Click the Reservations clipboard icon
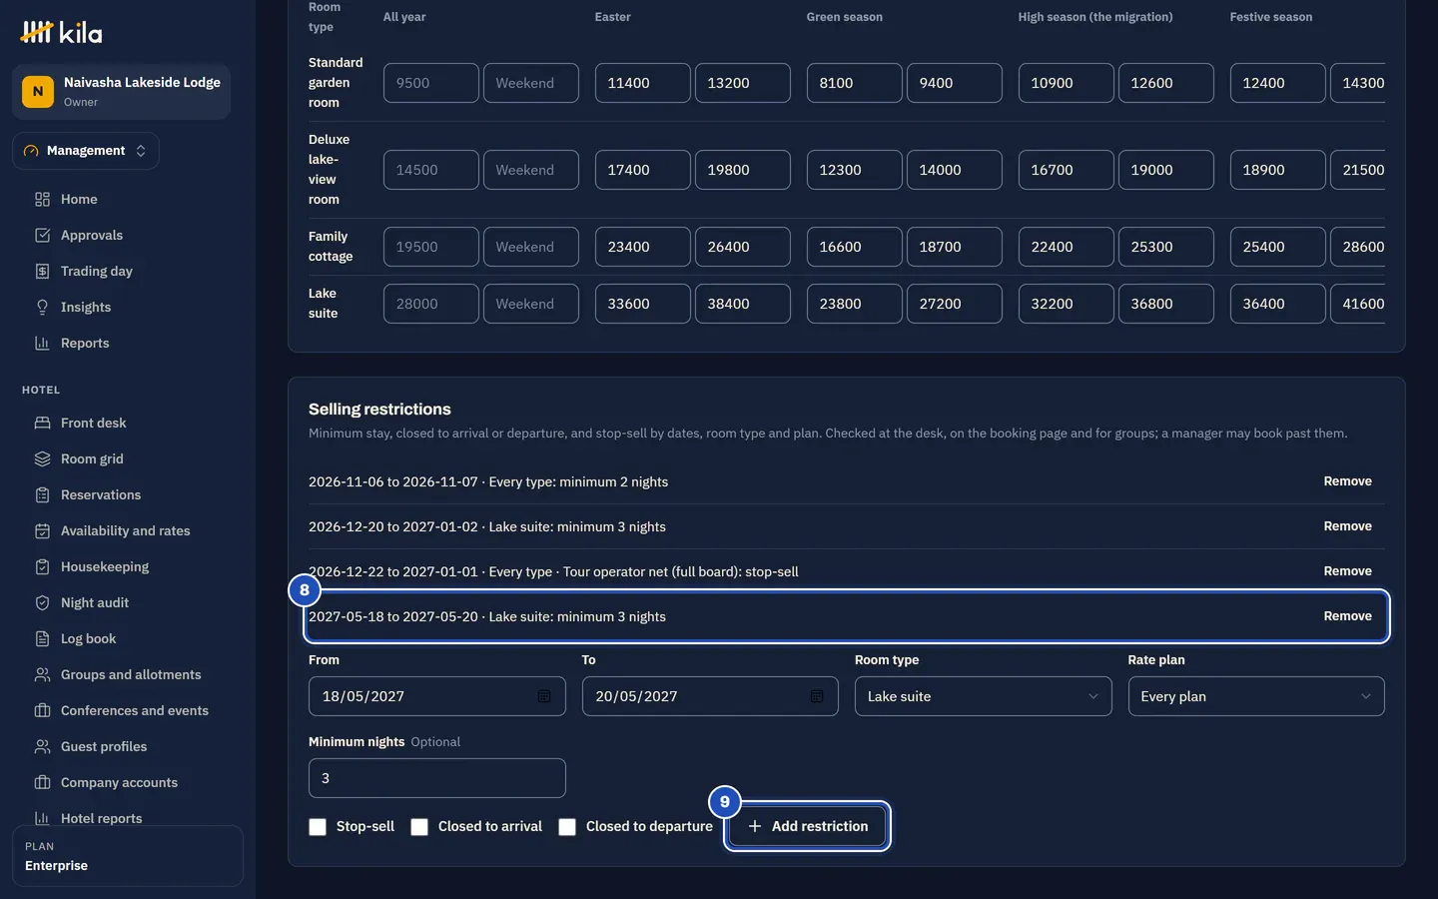Image resolution: width=1438 pixels, height=899 pixels. (42, 494)
